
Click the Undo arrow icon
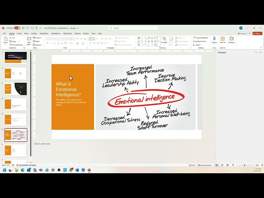click(x=27, y=28)
